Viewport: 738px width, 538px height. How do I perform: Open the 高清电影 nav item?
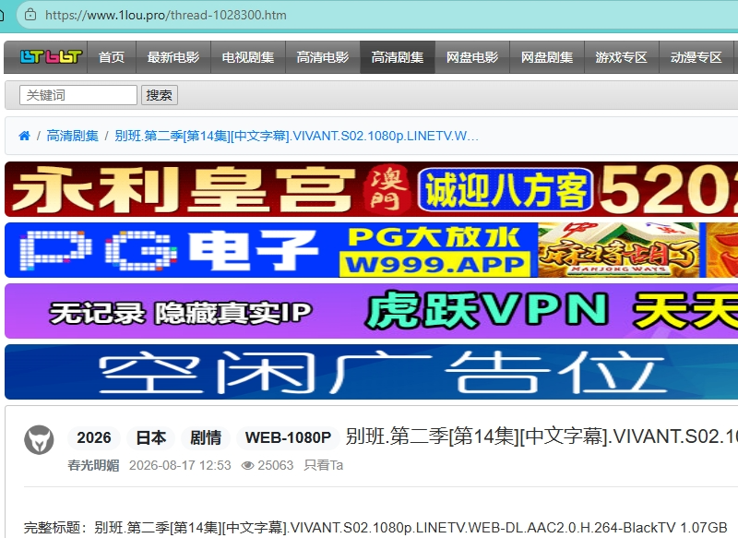tap(323, 57)
